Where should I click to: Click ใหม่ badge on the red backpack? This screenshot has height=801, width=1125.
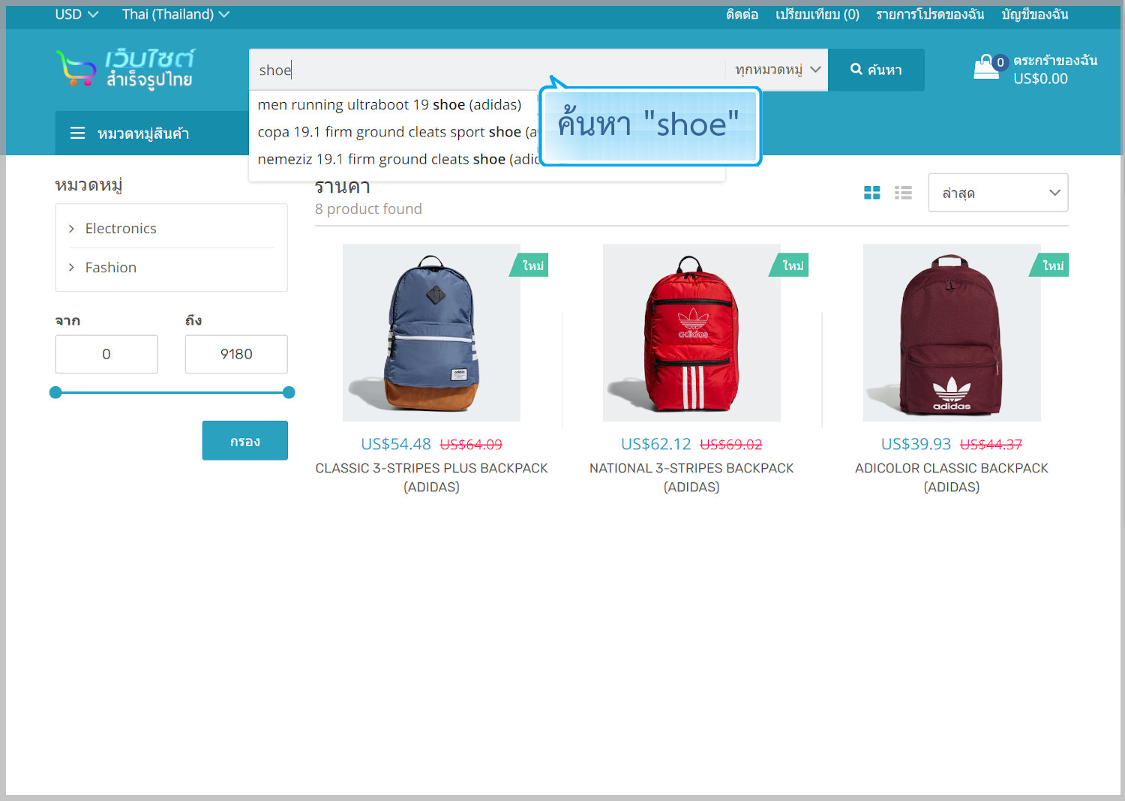pos(790,265)
